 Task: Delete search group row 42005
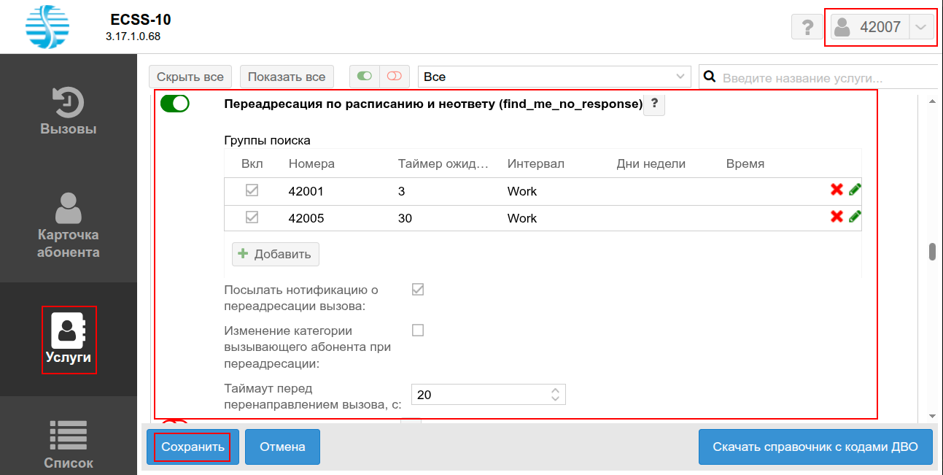[x=837, y=216]
